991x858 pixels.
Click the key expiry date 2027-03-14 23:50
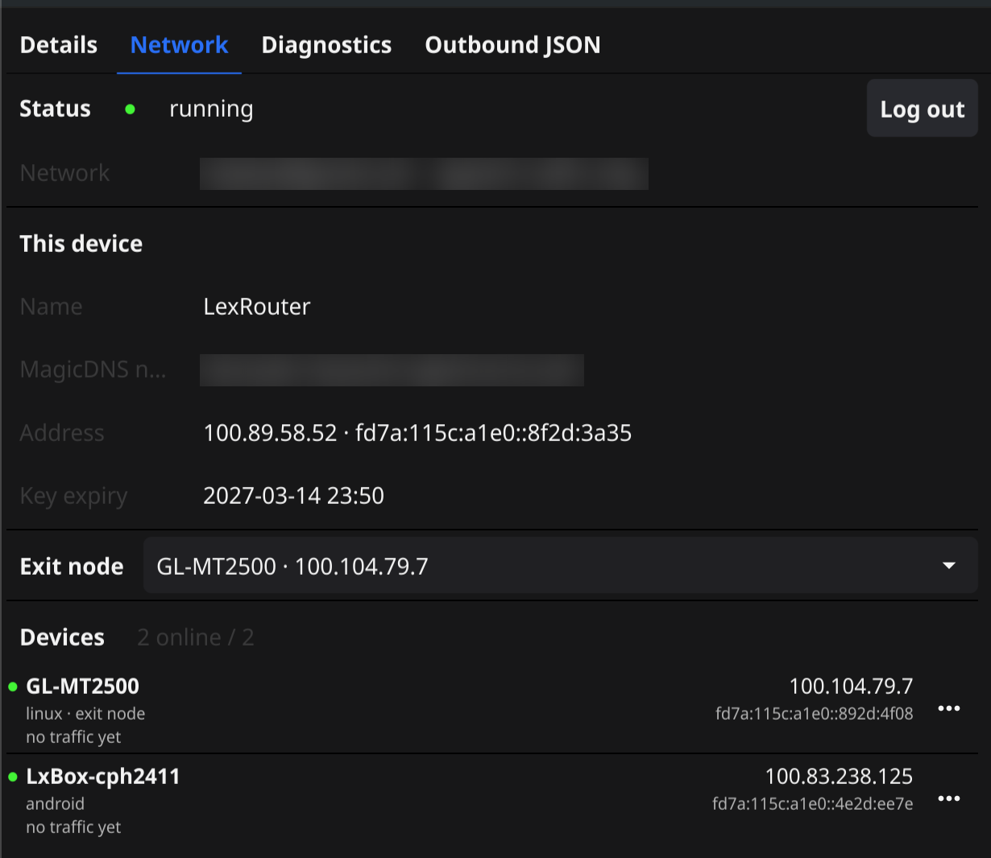[x=293, y=496]
